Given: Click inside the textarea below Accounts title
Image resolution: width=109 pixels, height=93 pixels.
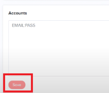Looking at the screenshot, I should pyautogui.click(x=59, y=48).
